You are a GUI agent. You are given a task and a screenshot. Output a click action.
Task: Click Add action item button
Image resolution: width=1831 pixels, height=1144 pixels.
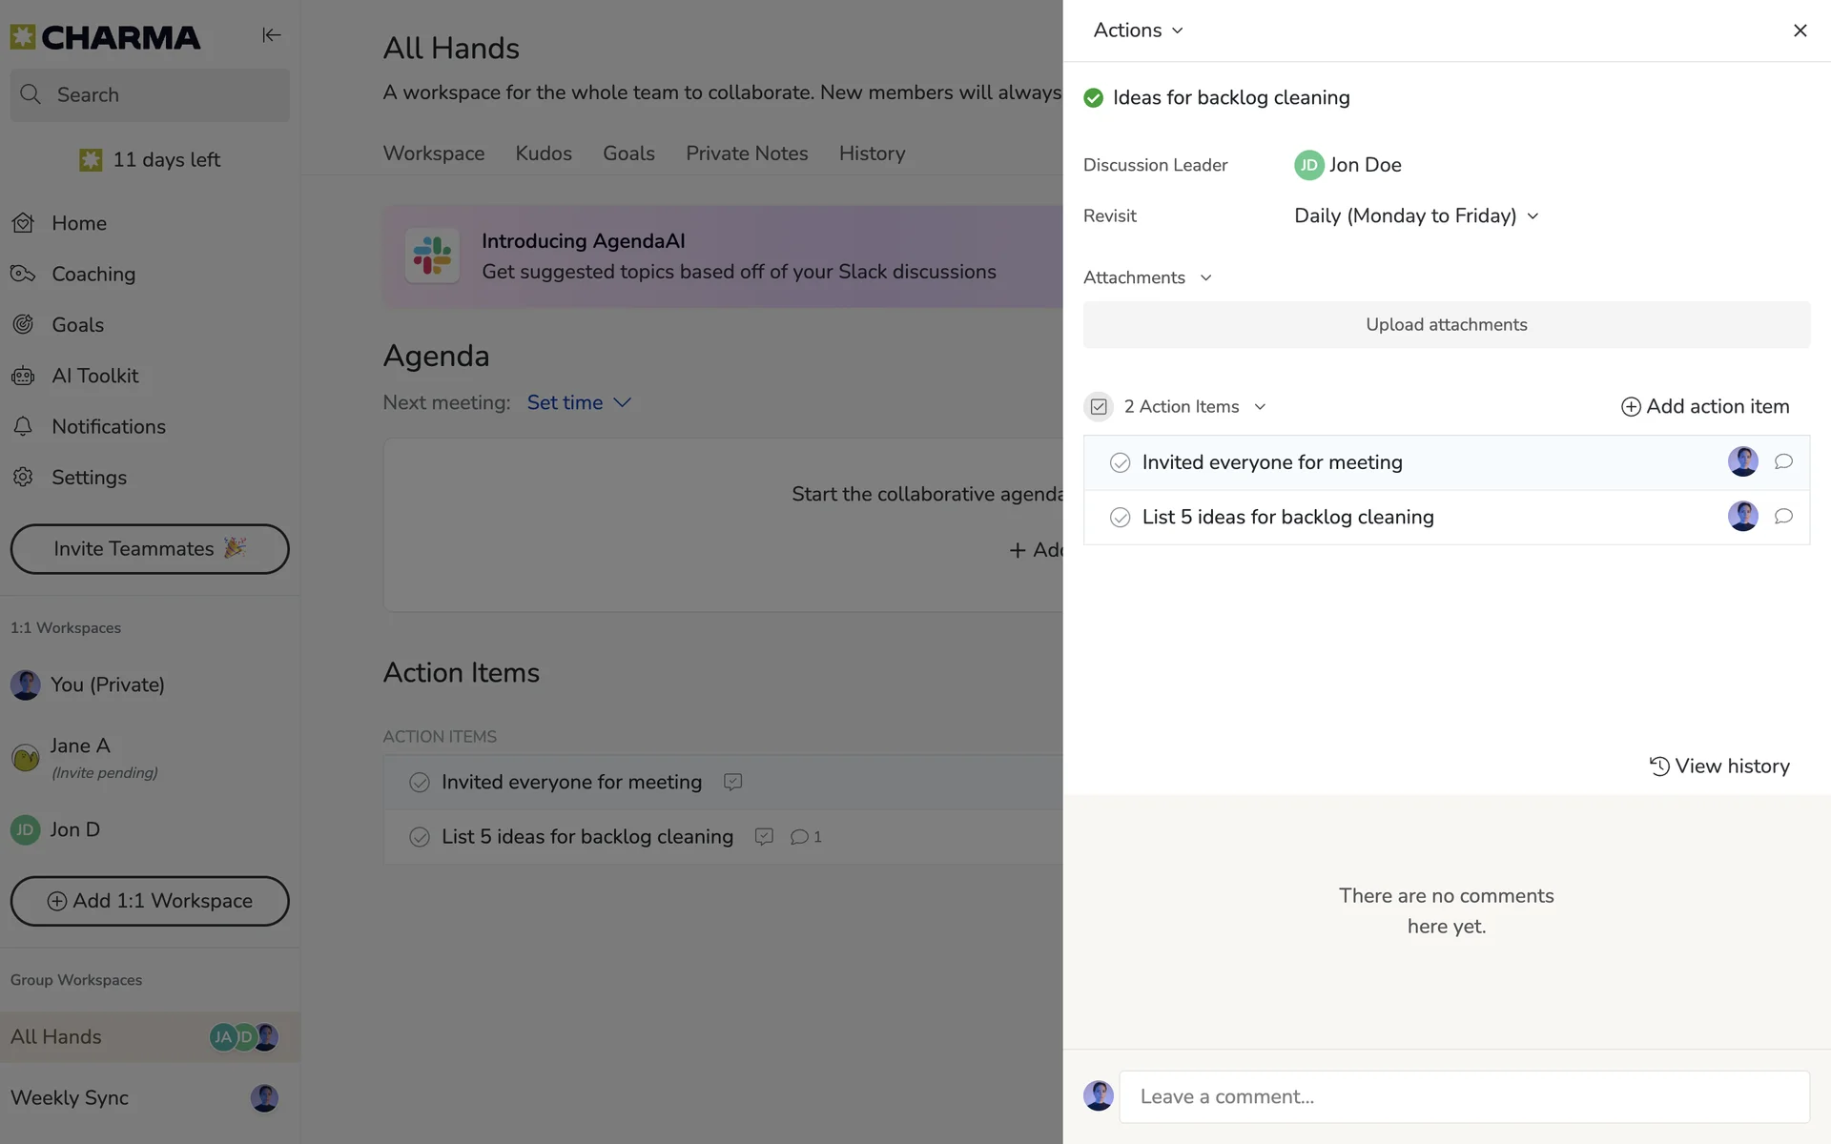pos(1705,407)
